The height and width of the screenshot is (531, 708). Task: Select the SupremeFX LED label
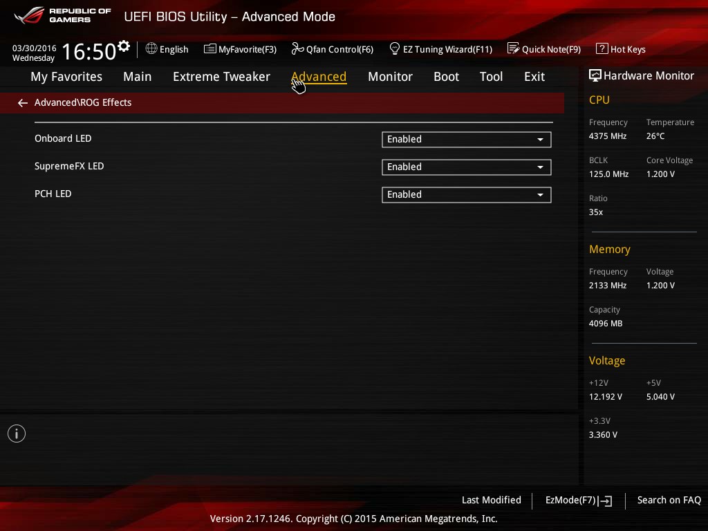point(69,166)
